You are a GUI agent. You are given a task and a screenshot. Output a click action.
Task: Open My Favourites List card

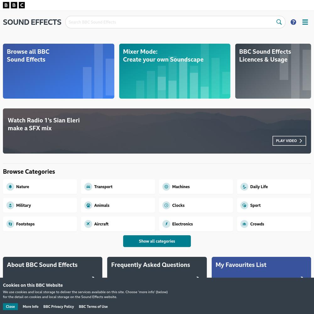point(261,267)
